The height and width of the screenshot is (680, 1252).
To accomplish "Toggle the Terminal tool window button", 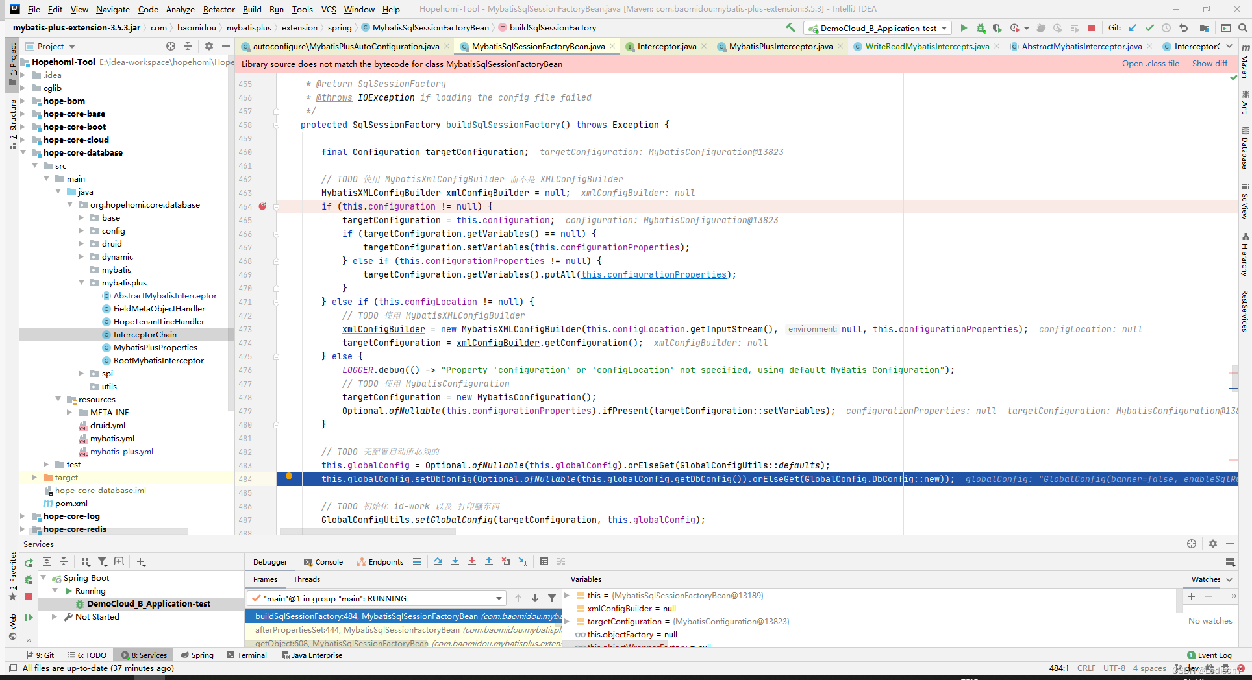I will point(247,655).
